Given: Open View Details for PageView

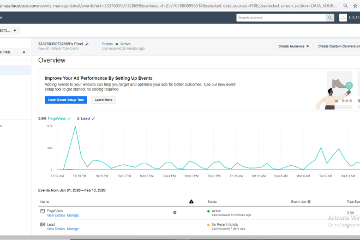Looking at the screenshot, I should tap(56, 215).
